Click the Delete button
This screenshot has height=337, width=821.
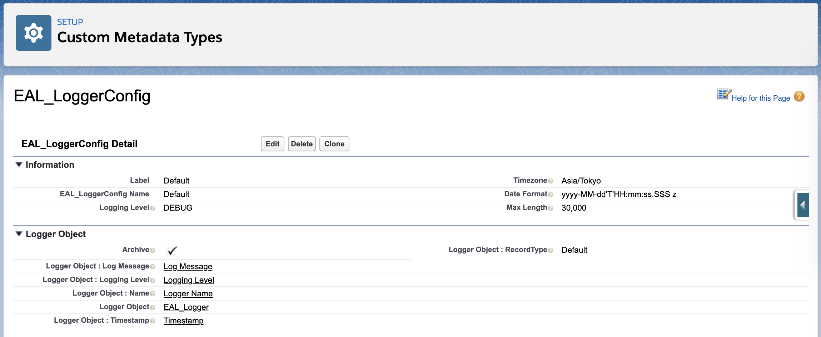(x=302, y=144)
